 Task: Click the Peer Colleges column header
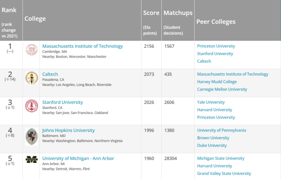coord(216,21)
